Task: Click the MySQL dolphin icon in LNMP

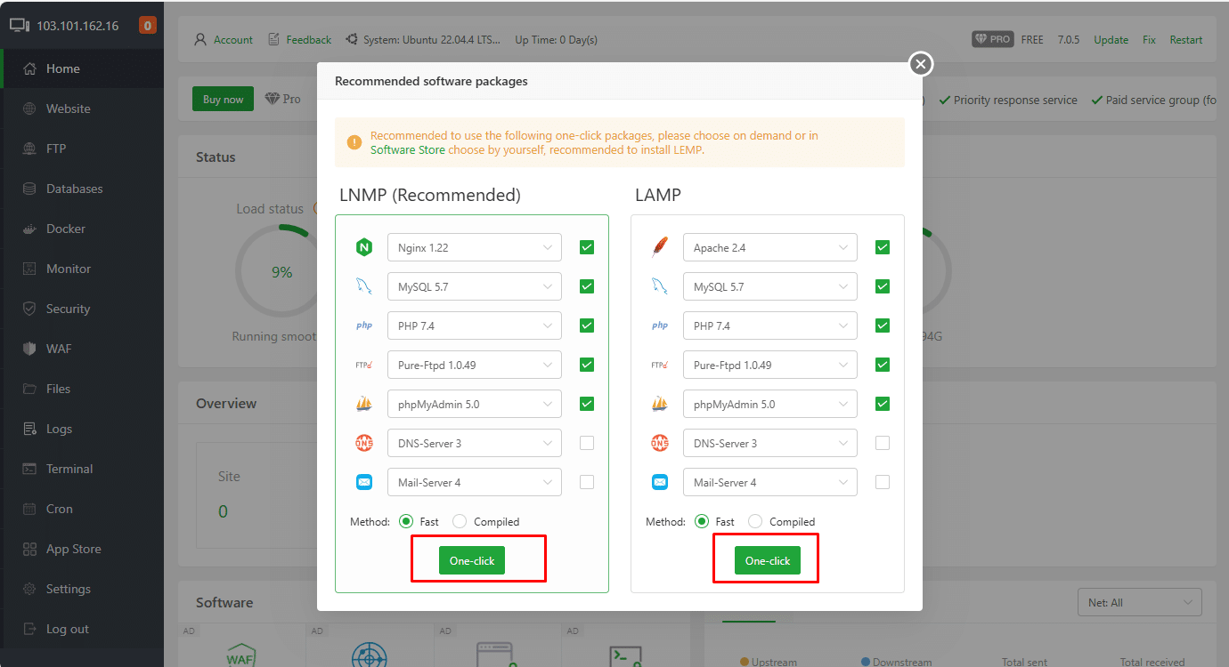Action: (x=364, y=286)
